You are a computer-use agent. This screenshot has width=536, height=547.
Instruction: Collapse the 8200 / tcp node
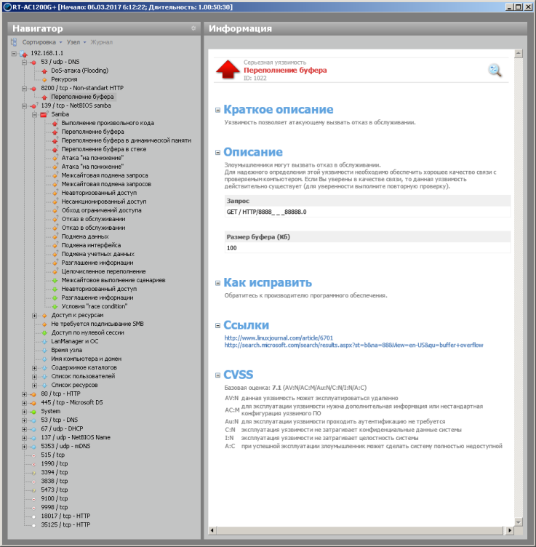(x=24, y=88)
